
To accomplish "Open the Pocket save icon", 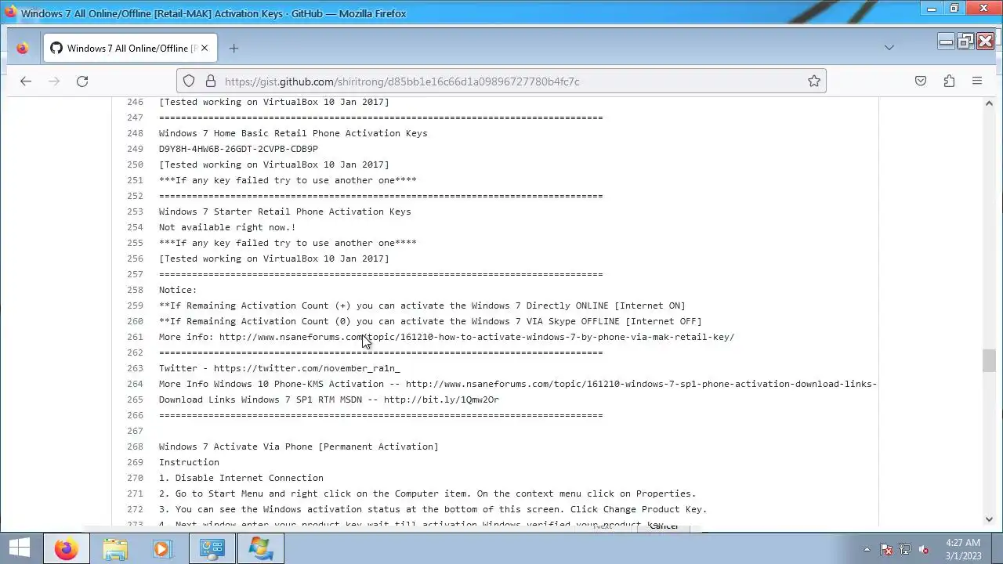I will tap(921, 81).
